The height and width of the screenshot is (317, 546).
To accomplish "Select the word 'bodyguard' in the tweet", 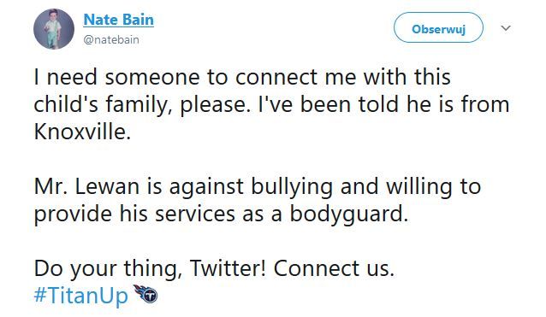I will (x=348, y=214).
